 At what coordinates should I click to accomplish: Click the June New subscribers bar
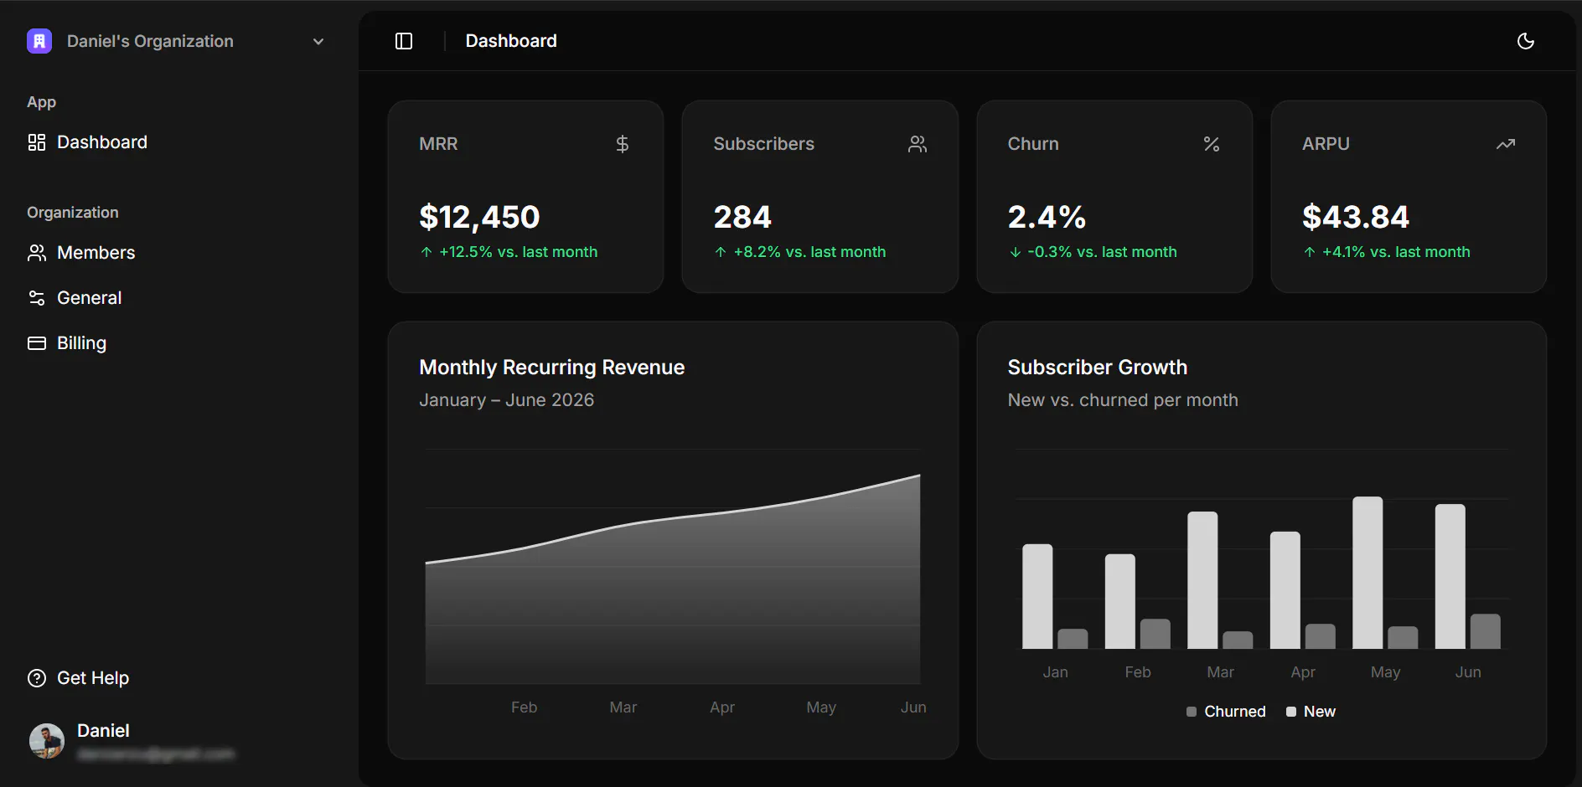1450,576
